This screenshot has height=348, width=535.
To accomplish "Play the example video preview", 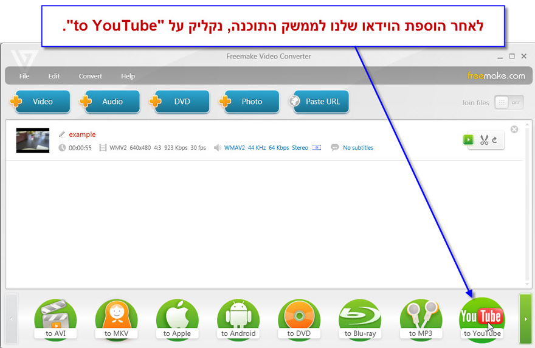I will point(469,140).
